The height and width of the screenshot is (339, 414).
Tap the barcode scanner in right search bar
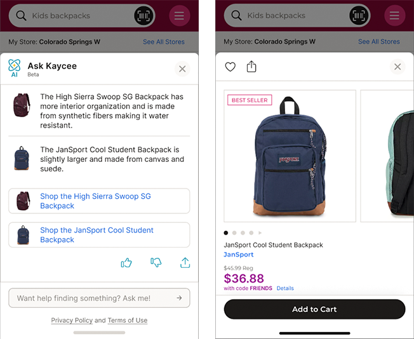pyautogui.click(x=360, y=15)
